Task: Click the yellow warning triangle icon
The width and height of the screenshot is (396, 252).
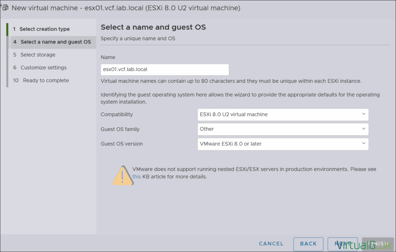Action: pos(123,175)
